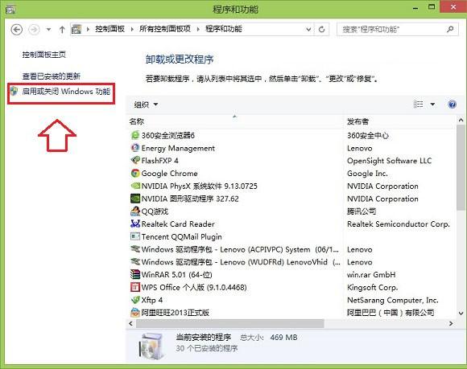Refresh the Programs and Features list

tap(321, 30)
